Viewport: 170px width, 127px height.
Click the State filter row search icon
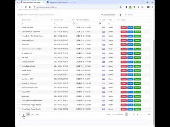[x=109, y=24]
